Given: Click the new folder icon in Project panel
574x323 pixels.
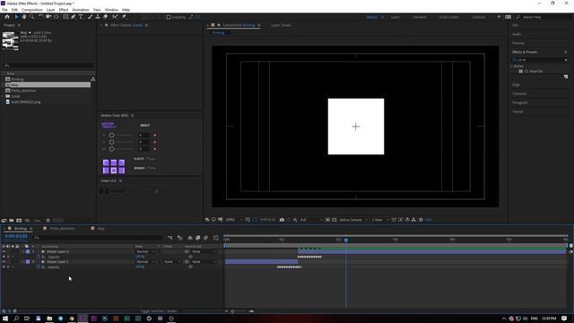Looking at the screenshot, I should pos(12,221).
